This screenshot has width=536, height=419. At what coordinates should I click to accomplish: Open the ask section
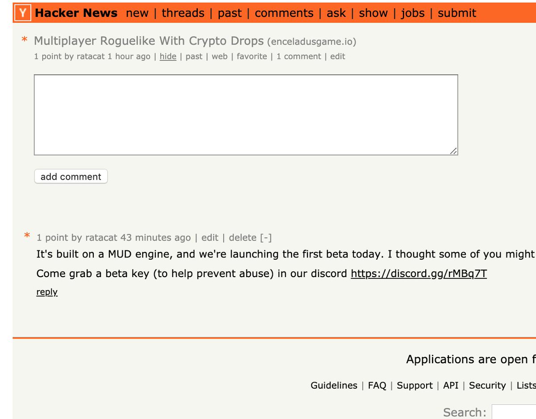pos(336,13)
